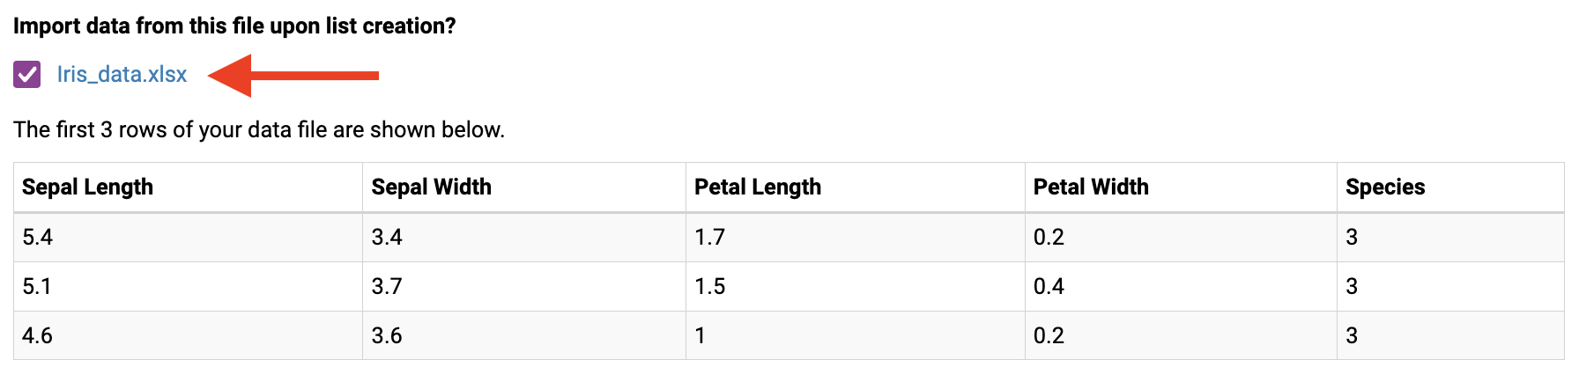Open the Iris_data.xlsx file link
This screenshot has height=389, width=1579.
tap(122, 75)
